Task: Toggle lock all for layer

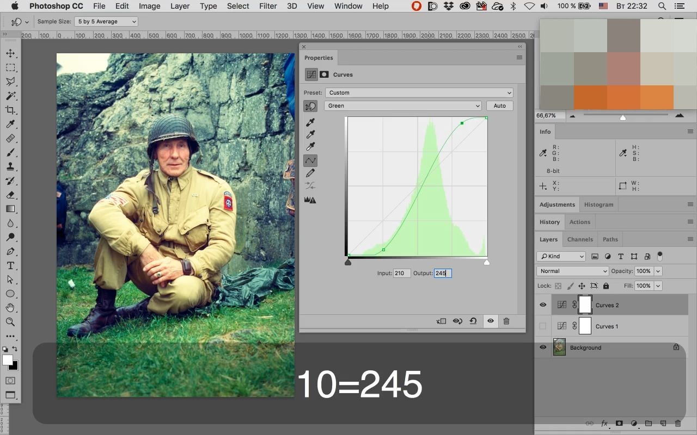Action: (x=606, y=286)
